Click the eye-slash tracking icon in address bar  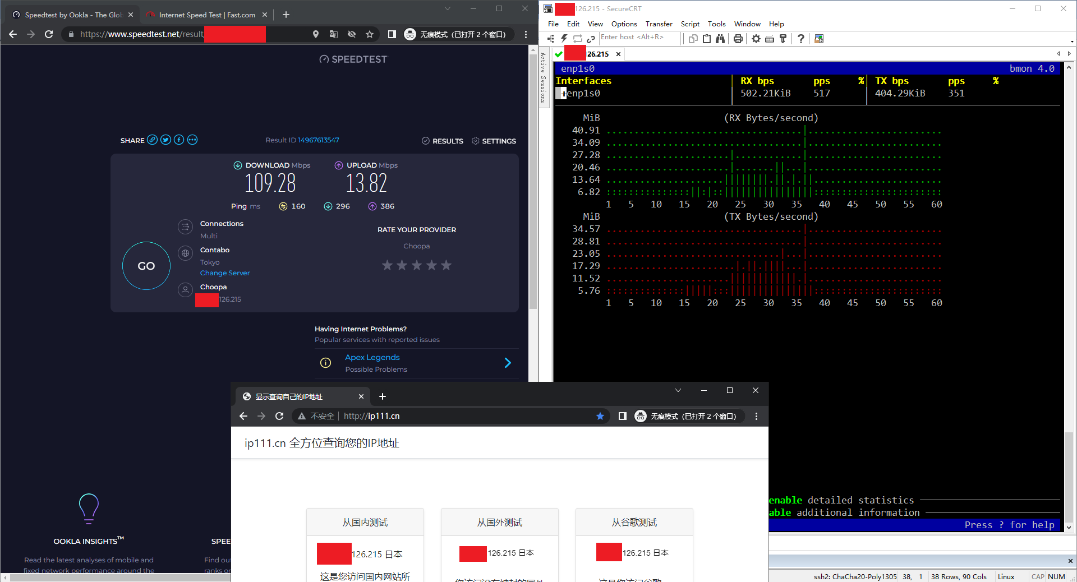point(352,34)
